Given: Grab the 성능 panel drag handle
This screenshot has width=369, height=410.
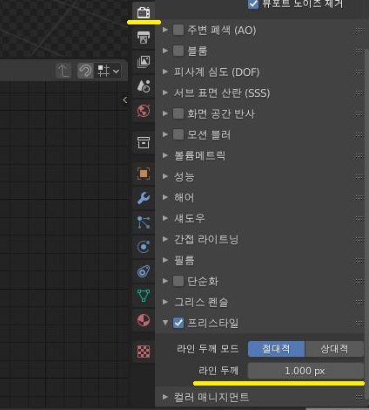Looking at the screenshot, I should pyautogui.click(x=359, y=176).
